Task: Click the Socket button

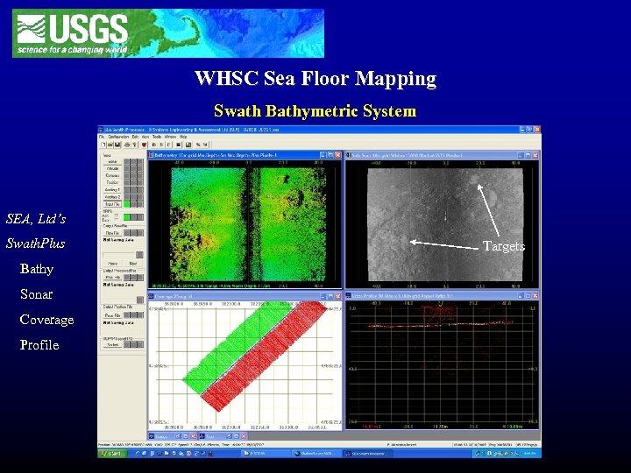Action: [112, 345]
